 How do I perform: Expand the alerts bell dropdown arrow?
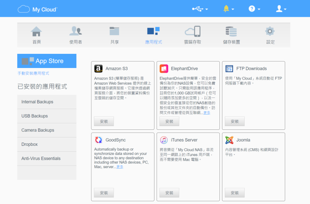coord(233,9)
